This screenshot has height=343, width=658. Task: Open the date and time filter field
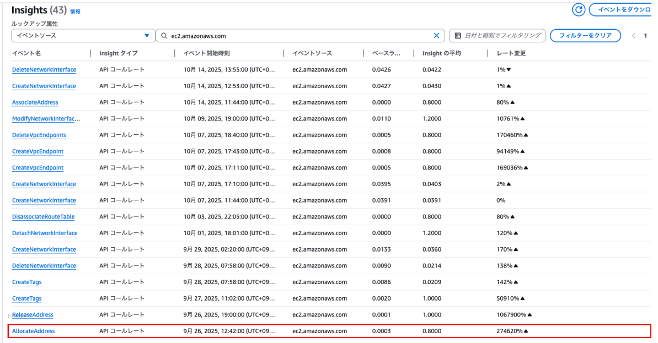(502, 36)
